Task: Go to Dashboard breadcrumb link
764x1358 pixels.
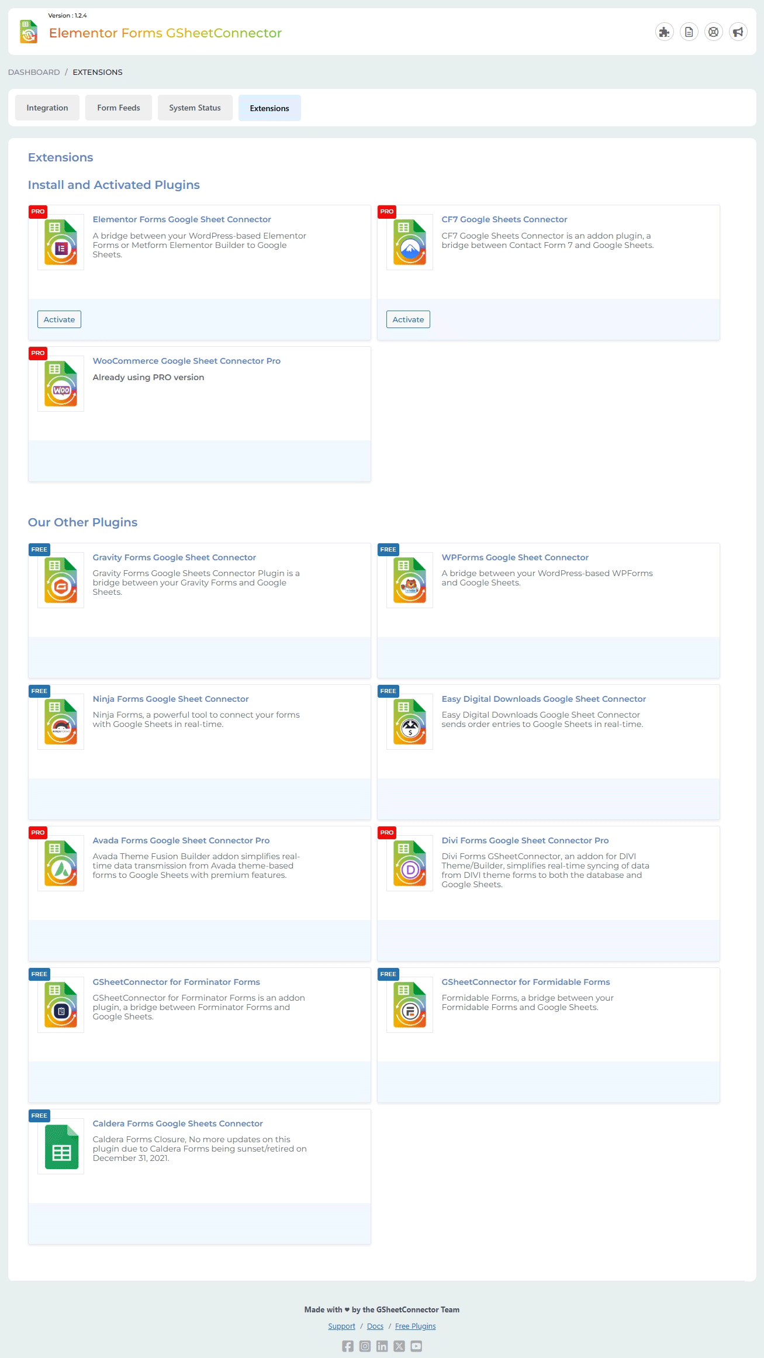Action: point(34,72)
